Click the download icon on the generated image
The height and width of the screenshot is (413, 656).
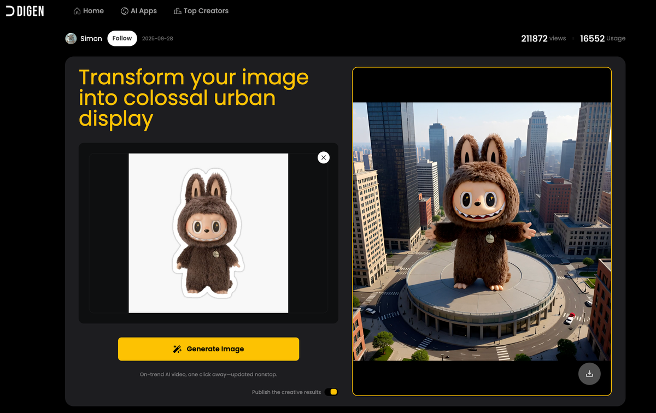coord(589,374)
